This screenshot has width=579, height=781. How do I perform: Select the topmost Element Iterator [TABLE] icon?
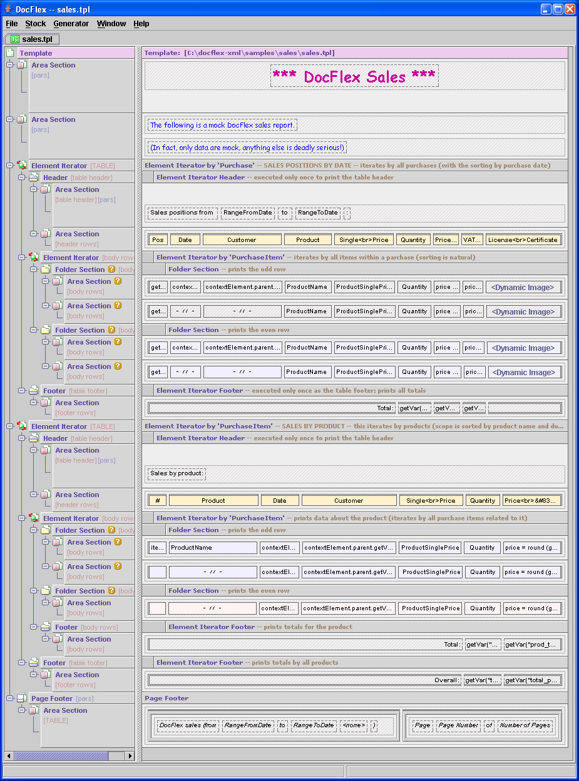click(21, 166)
